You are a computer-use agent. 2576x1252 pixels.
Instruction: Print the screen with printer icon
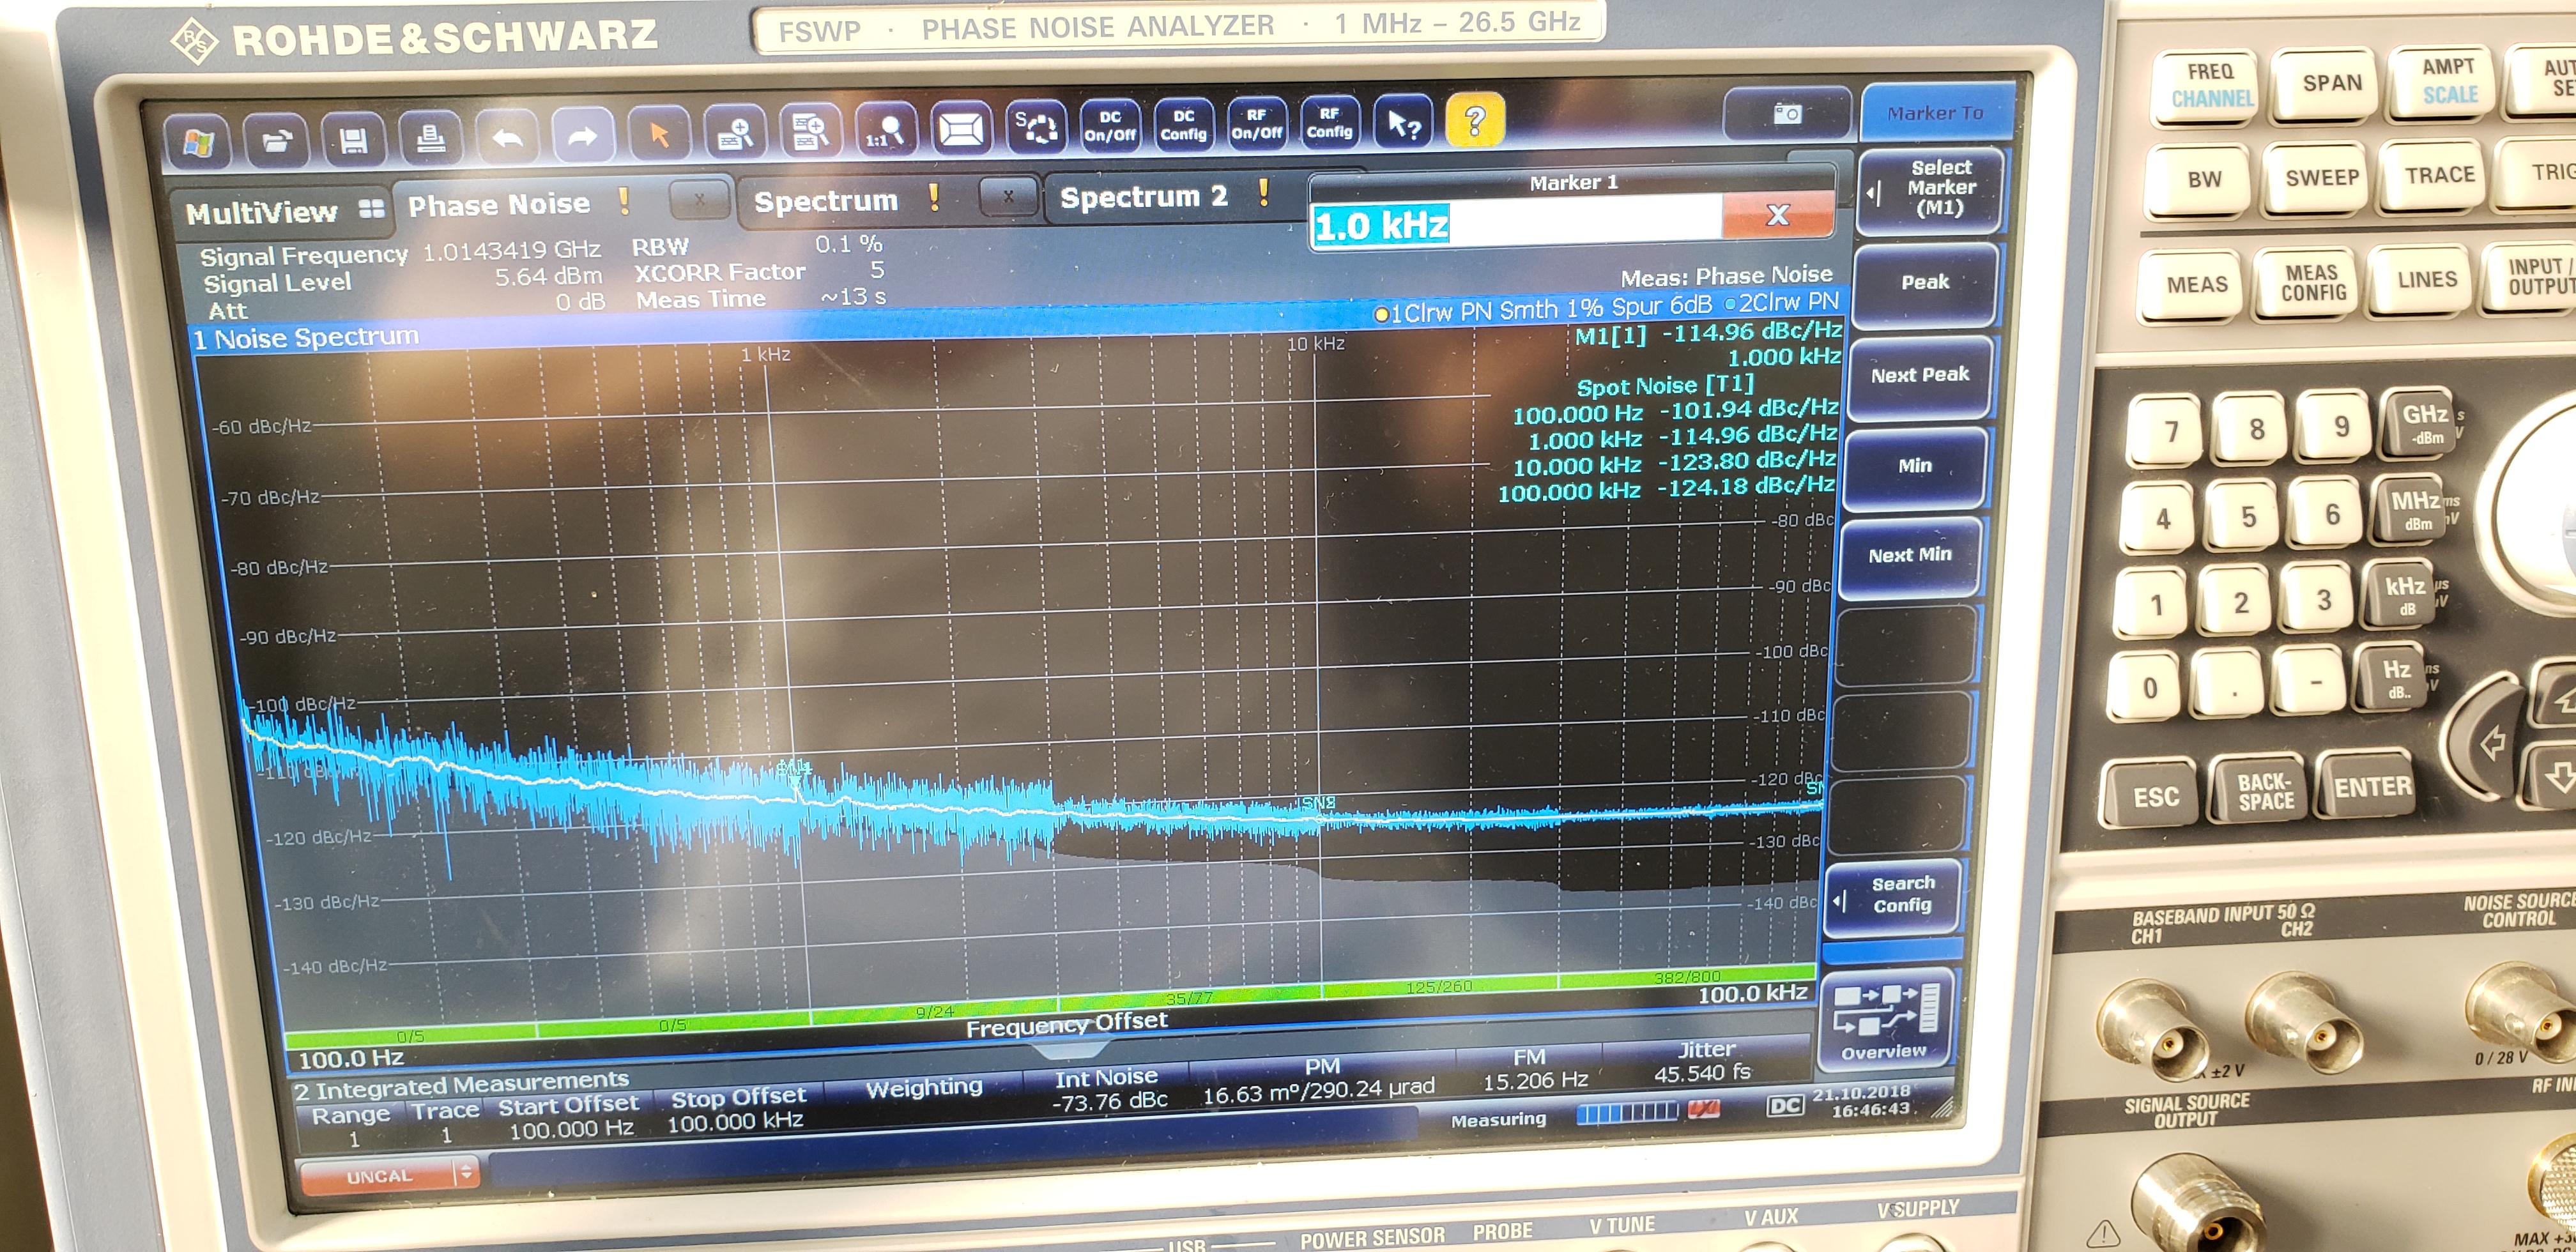coord(430,138)
